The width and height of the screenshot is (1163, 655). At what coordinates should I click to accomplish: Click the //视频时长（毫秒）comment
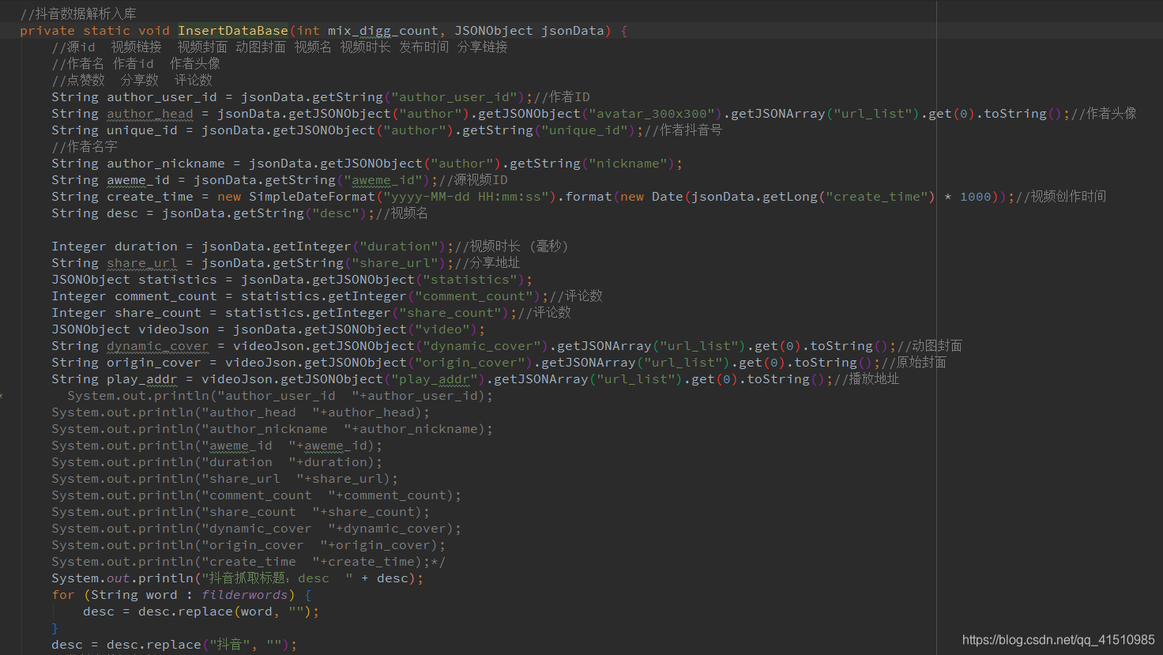click(x=511, y=247)
